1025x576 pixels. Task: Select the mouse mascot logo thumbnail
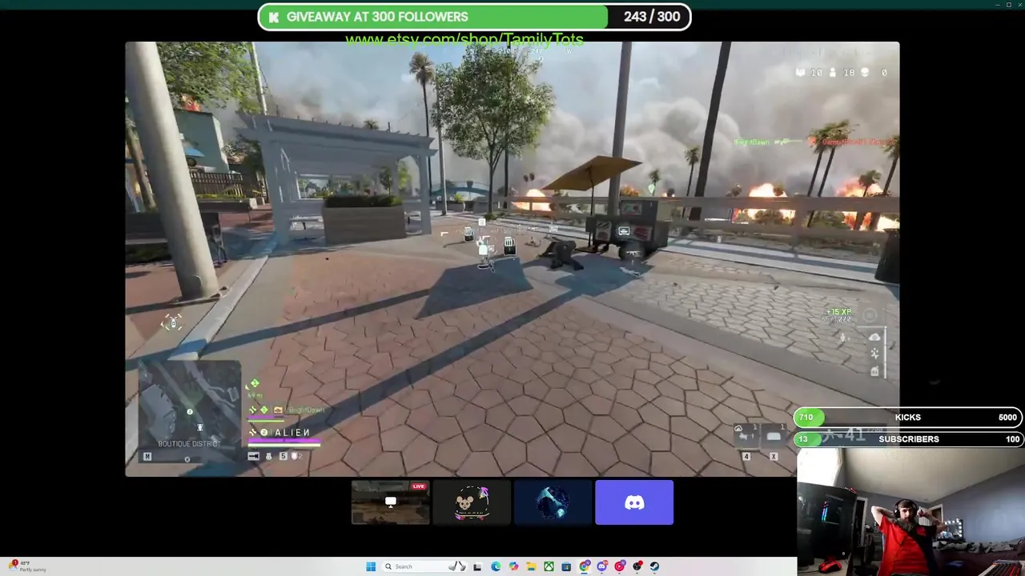(472, 502)
